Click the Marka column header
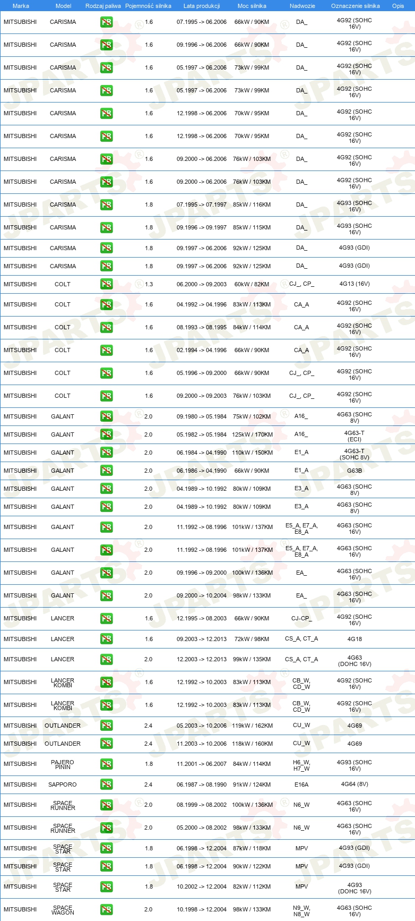 [21, 6]
